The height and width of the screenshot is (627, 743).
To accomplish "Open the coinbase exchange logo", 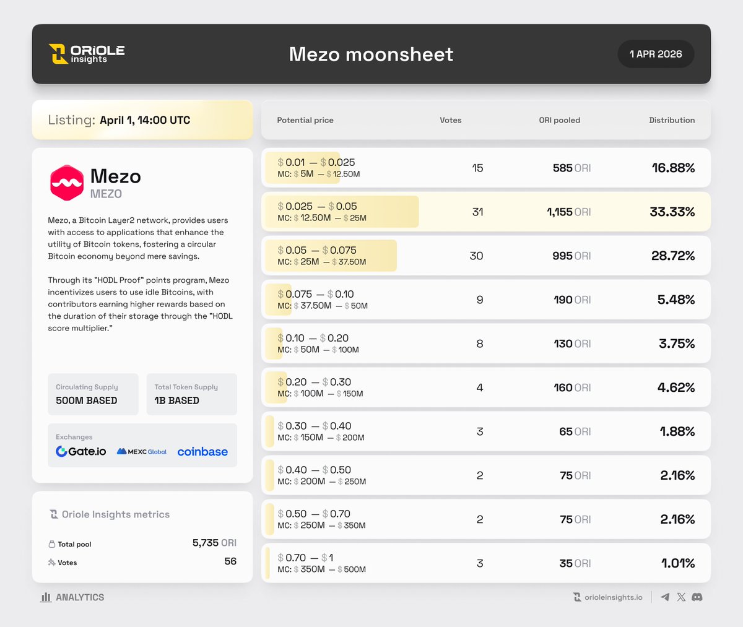I will pos(202,452).
